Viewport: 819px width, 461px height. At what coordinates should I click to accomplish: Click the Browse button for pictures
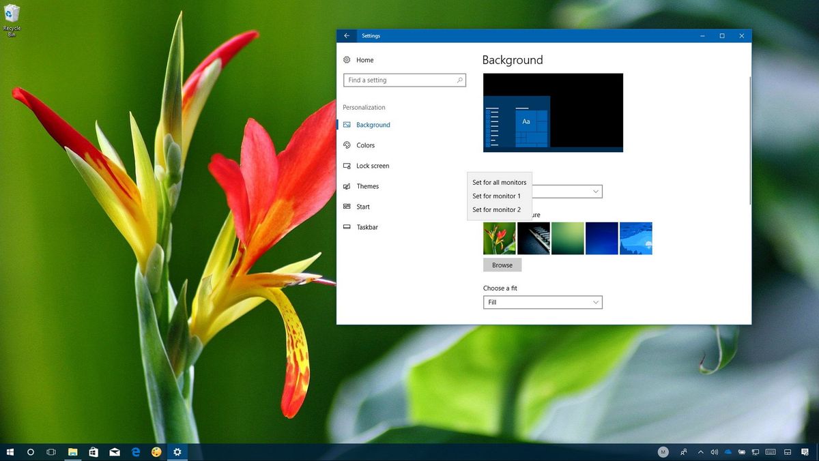(x=502, y=265)
